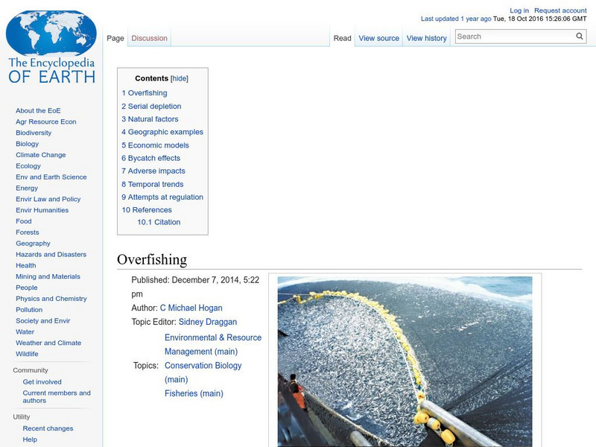Click Get involved under Community
Viewport: 596px width, 447px height.
[42, 381]
